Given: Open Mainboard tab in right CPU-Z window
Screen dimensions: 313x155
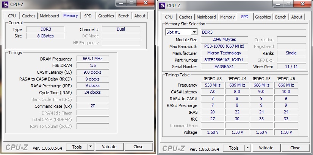Looking at the screenshot, I should (x=206, y=17).
